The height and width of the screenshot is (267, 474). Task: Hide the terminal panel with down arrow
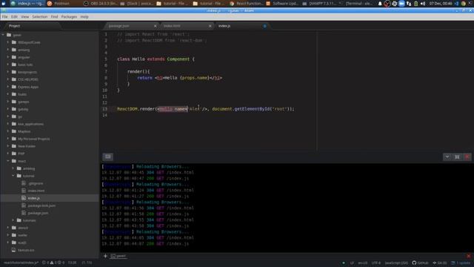(447, 156)
